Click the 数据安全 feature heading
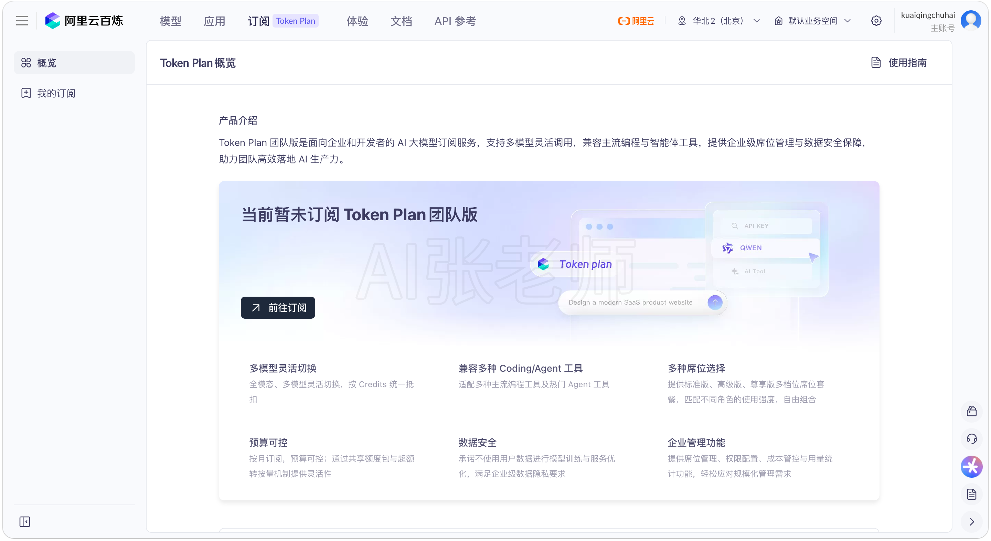The height and width of the screenshot is (541, 991). (x=477, y=443)
